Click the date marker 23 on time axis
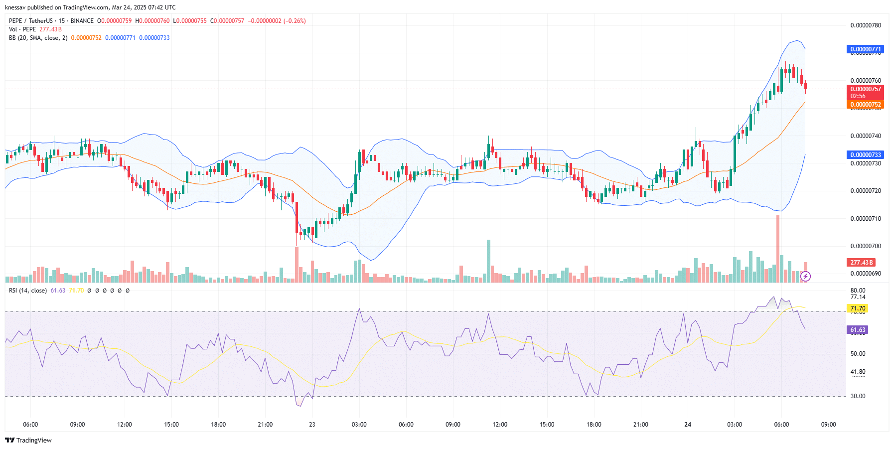 click(312, 425)
